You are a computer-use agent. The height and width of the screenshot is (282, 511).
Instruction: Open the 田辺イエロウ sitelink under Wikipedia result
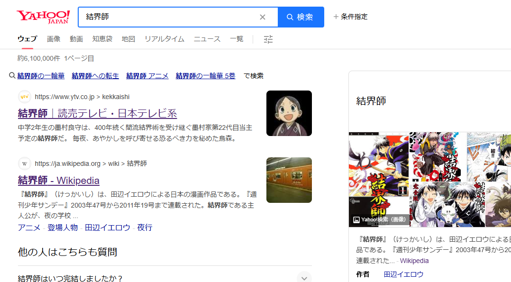click(108, 227)
